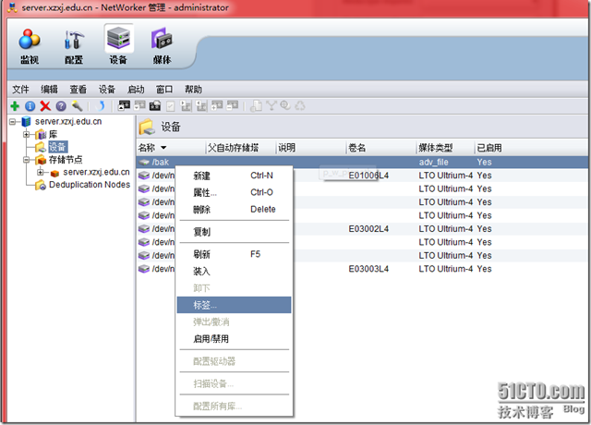
Task: Click the device minus toolbar icon
Action: [233, 105]
